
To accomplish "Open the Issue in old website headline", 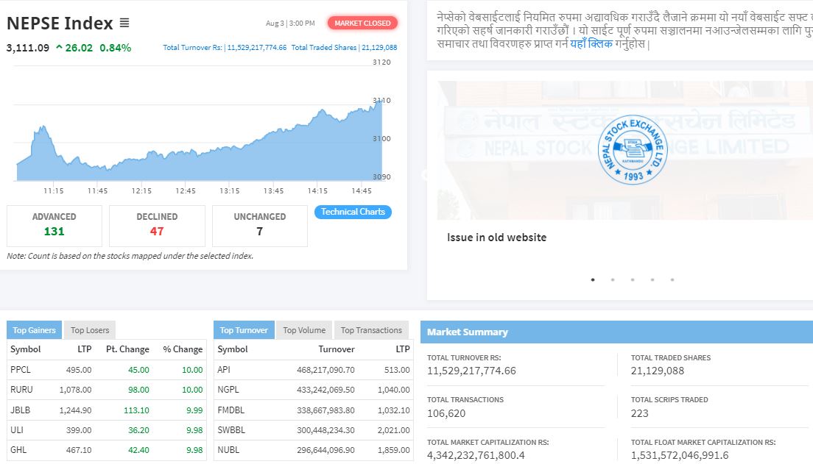I will 497,238.
